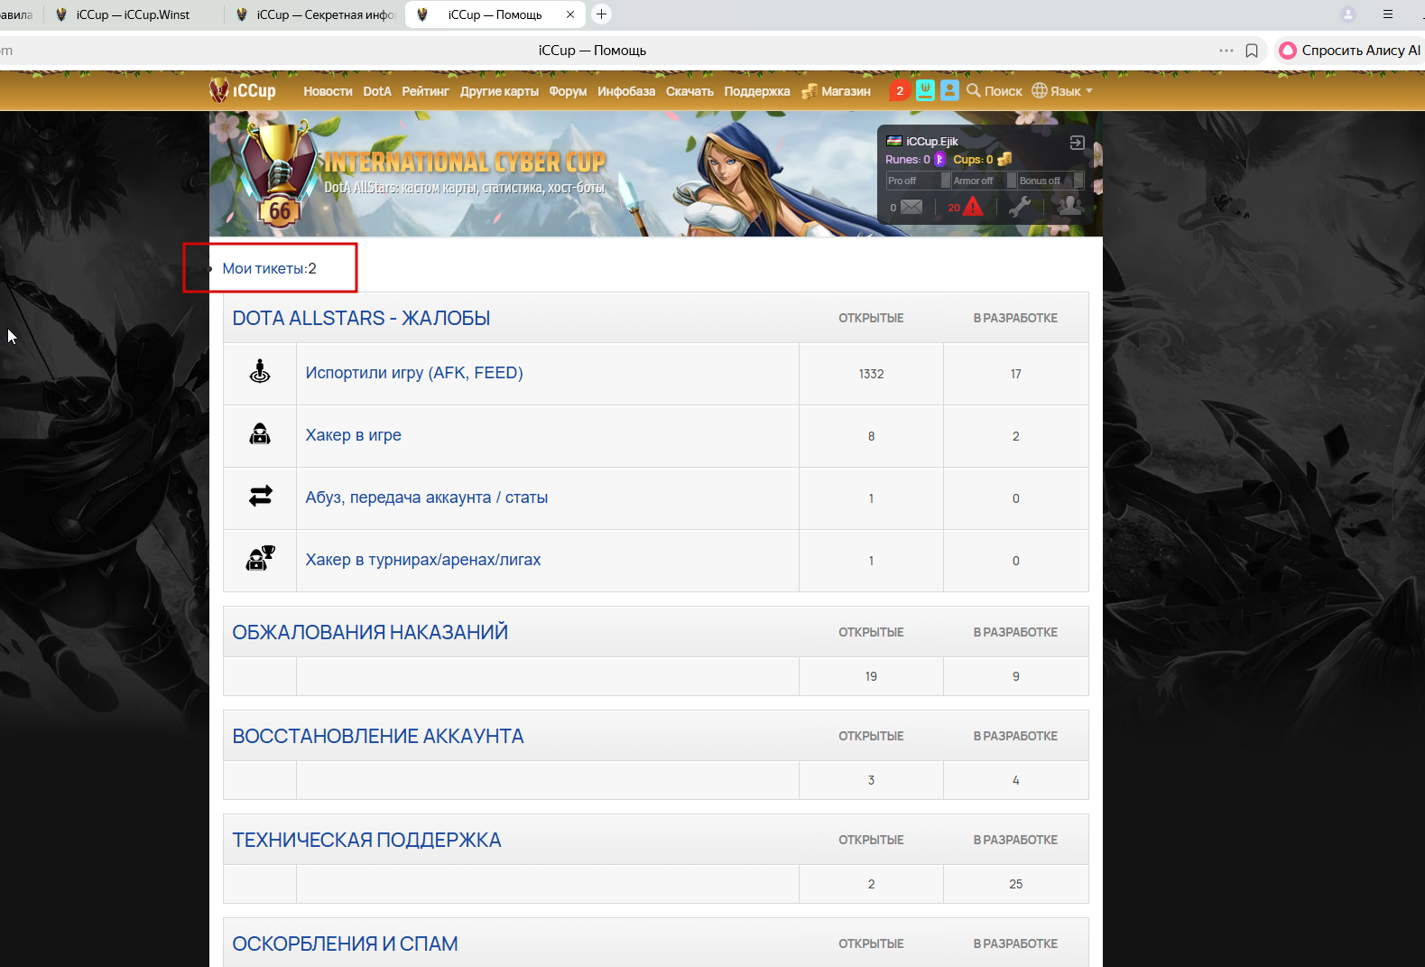Click the open count 19 under ОБЖАЛОВАНИЯ НАКАЗАНИЙ
Image resolution: width=1425 pixels, height=967 pixels.
(x=871, y=676)
